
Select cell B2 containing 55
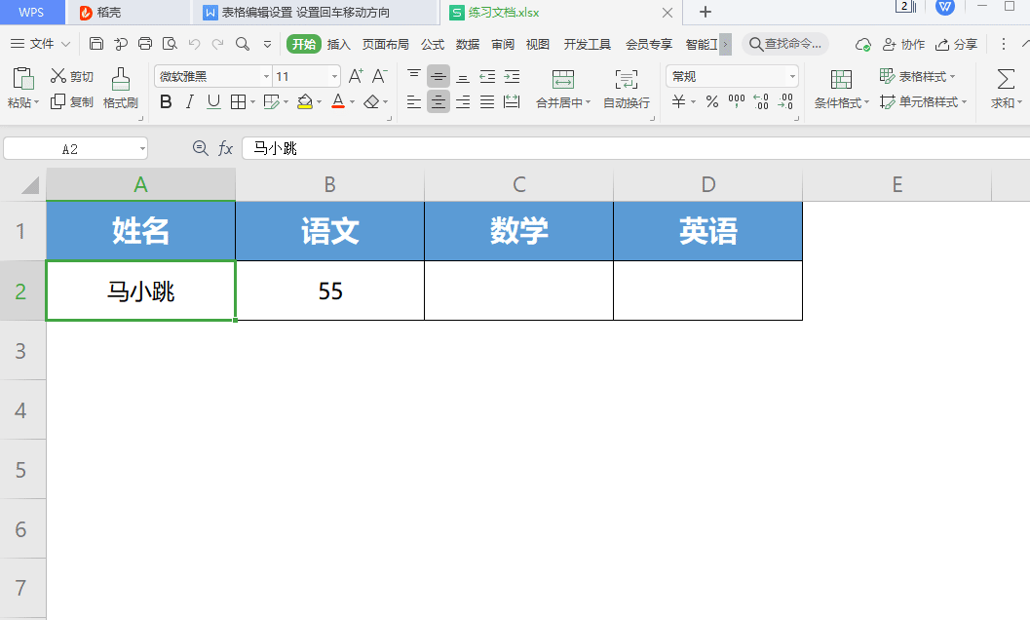[329, 291]
